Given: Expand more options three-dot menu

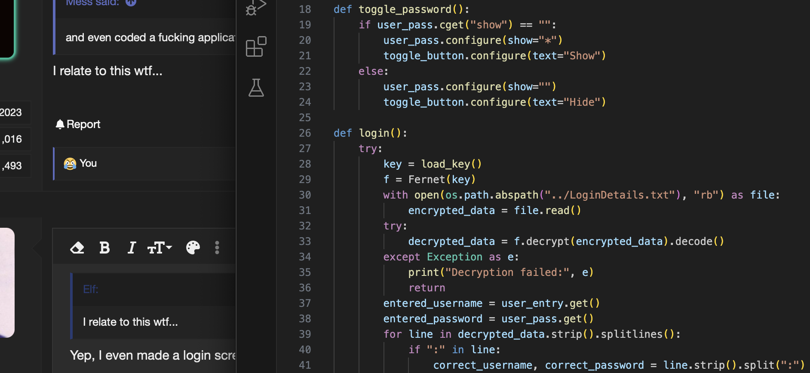Looking at the screenshot, I should 217,248.
